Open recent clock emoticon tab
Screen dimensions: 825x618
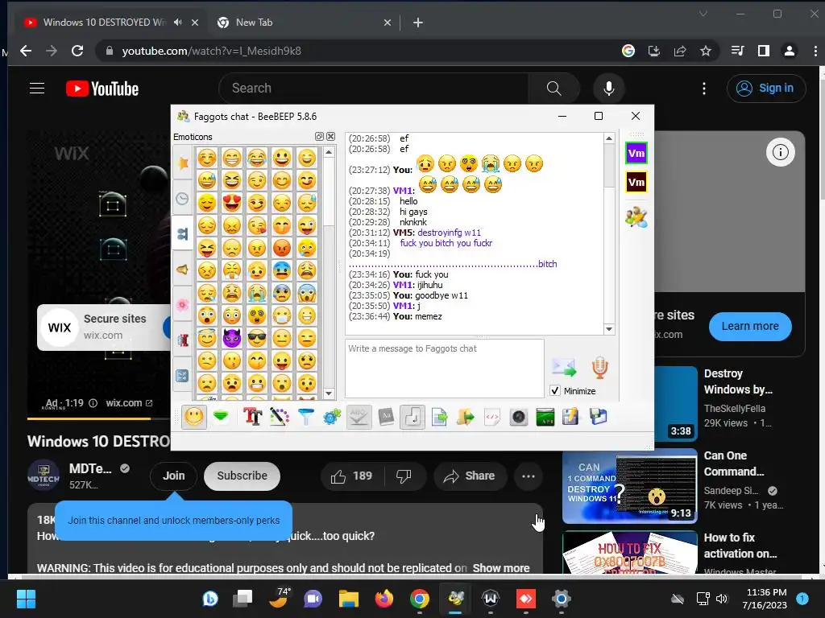(182, 198)
